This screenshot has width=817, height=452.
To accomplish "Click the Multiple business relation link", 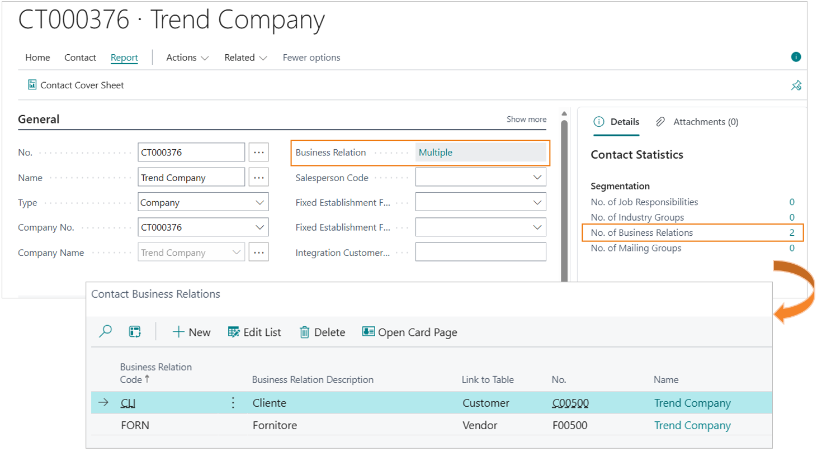I will 436,153.
